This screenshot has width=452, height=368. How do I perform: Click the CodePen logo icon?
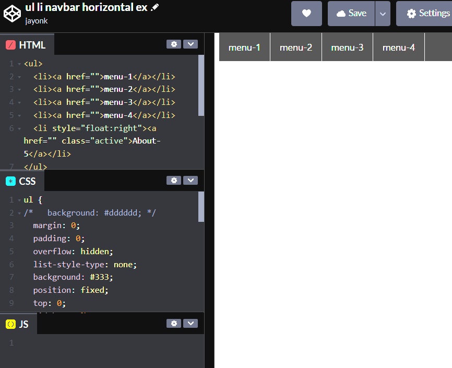[11, 14]
